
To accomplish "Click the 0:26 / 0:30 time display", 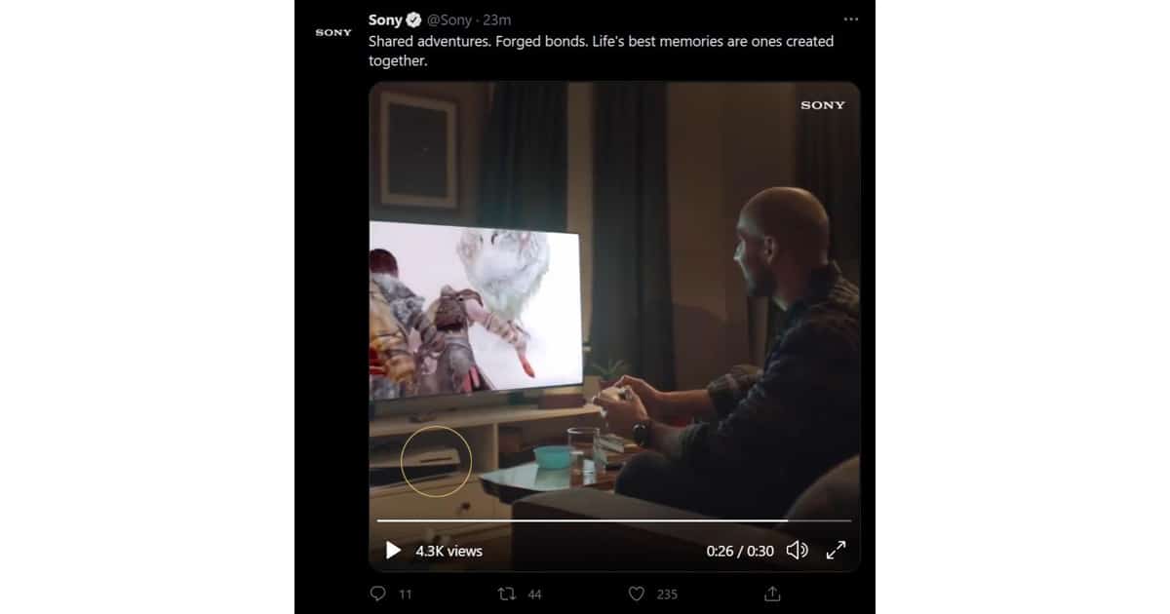I will (x=740, y=551).
